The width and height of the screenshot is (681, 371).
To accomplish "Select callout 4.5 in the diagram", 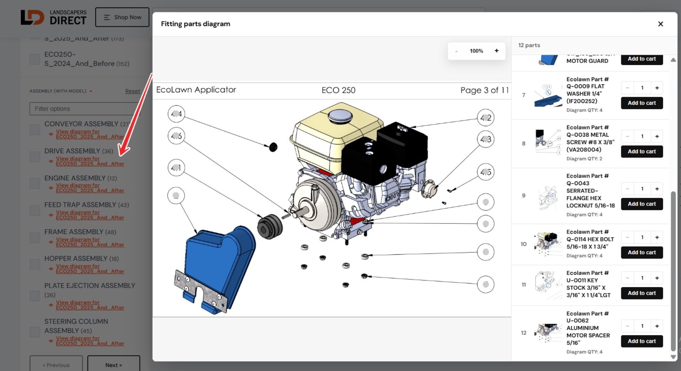I will click(x=486, y=172).
